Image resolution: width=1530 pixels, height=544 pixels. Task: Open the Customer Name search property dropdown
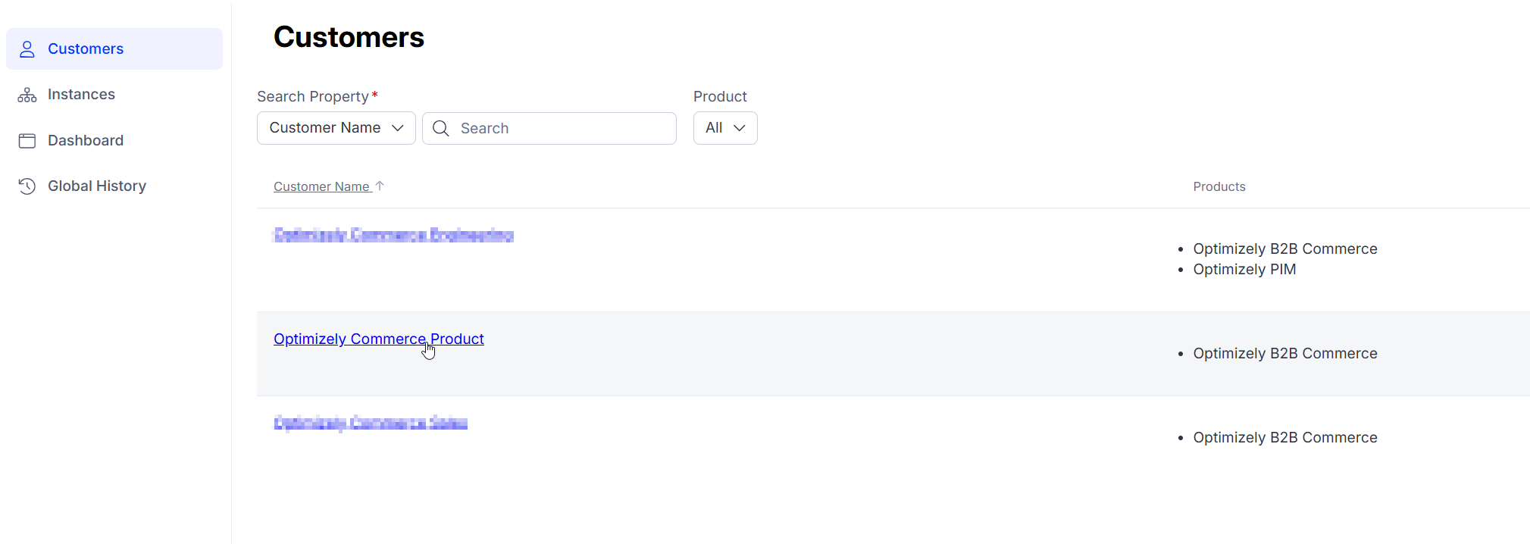coord(336,128)
